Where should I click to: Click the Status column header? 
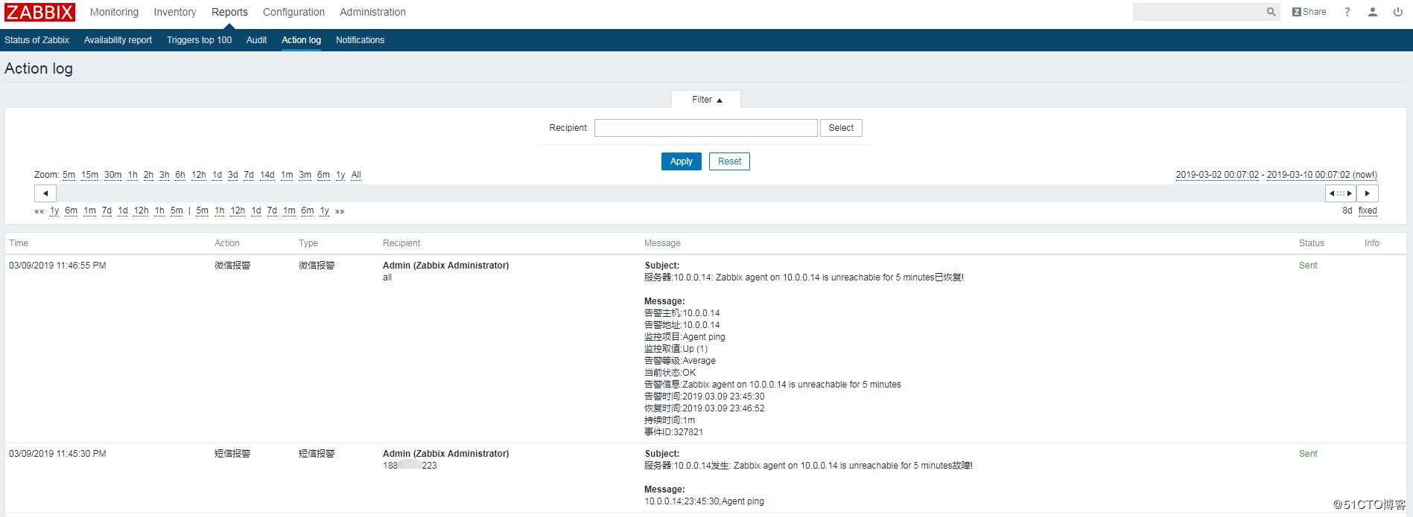tap(1311, 243)
